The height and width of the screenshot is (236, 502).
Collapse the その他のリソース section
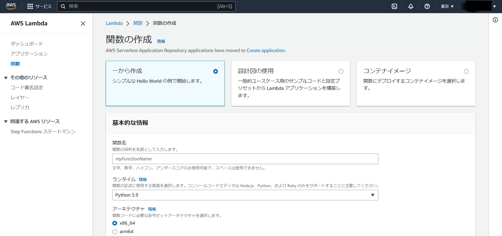(x=6, y=78)
